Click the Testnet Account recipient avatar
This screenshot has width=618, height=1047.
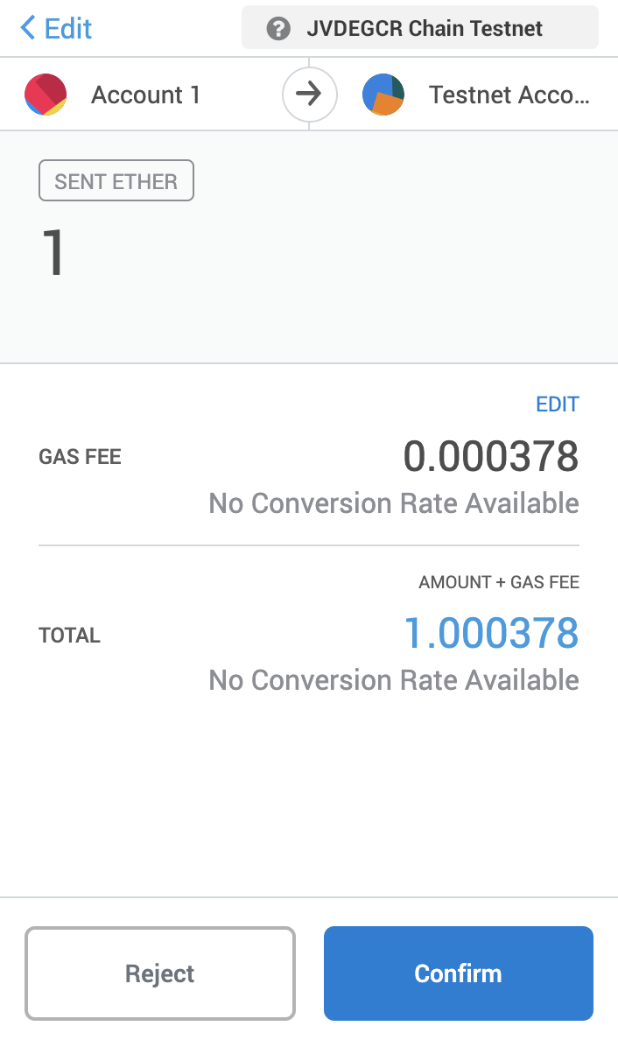[x=383, y=95]
